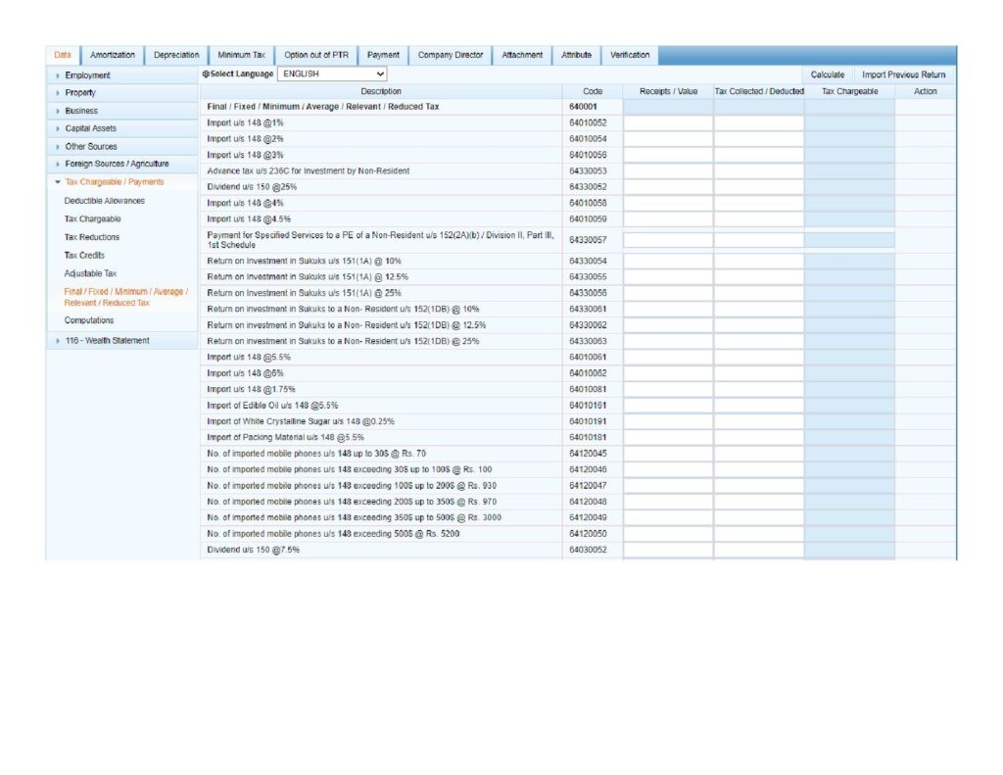Expand the Capital Assets section
Screen dimensions: 1003x775
point(90,128)
